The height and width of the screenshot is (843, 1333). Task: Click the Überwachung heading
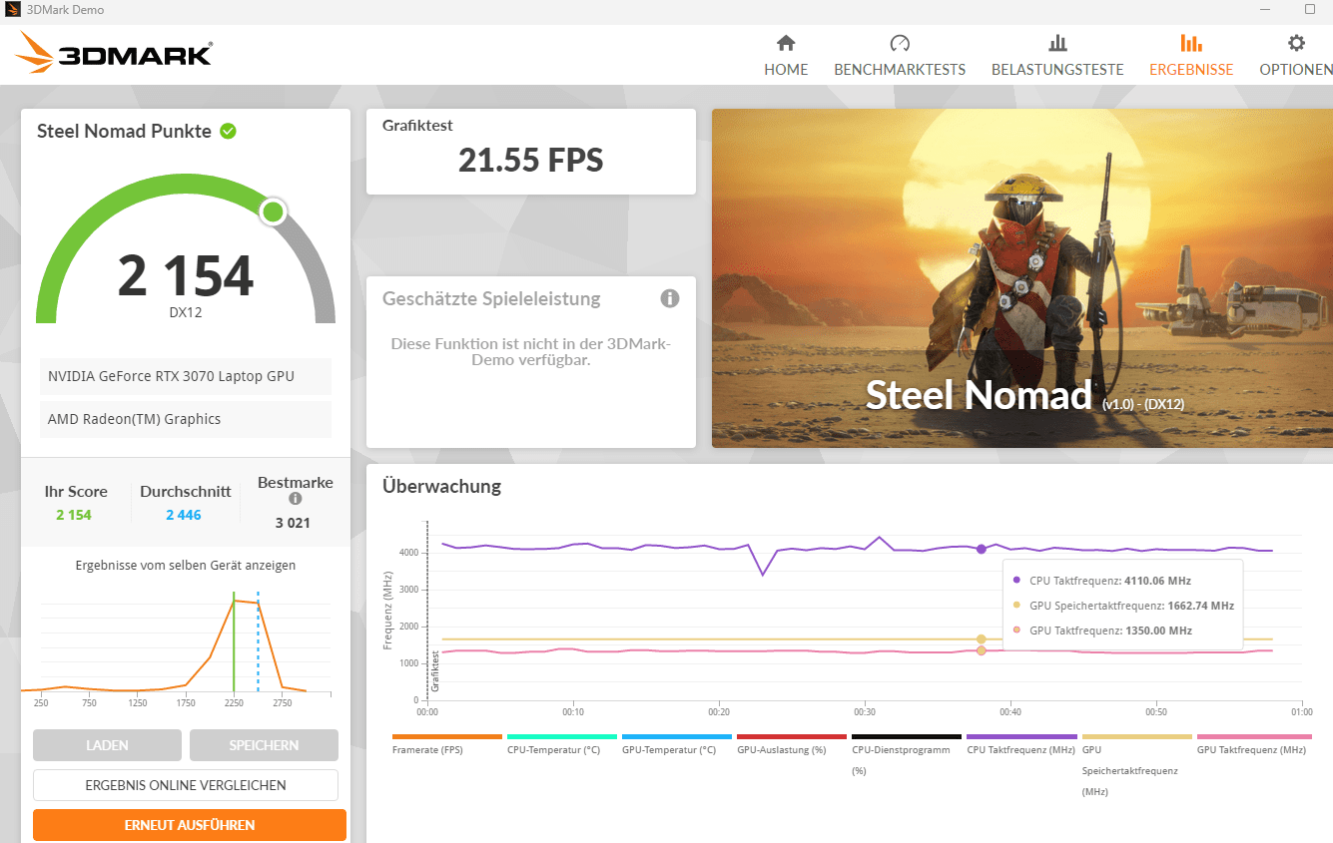pyautogui.click(x=441, y=487)
